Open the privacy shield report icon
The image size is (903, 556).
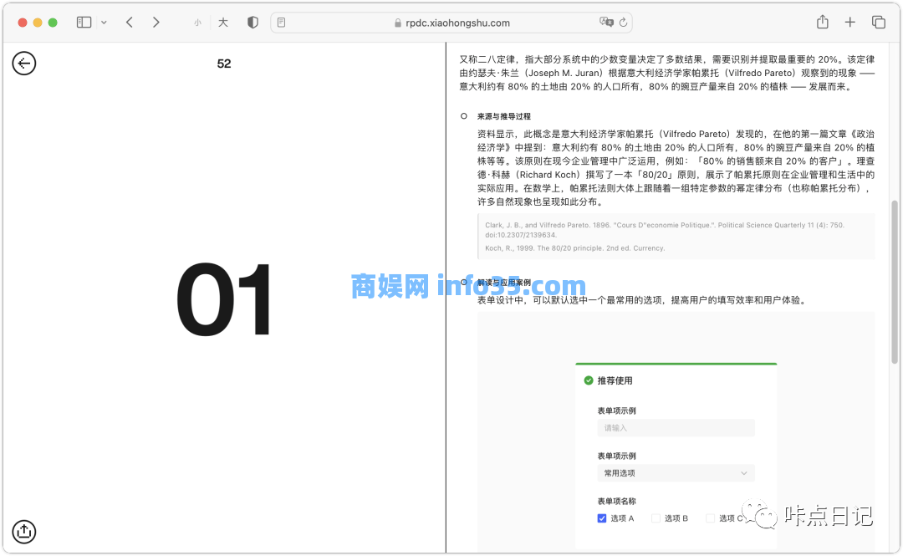(253, 23)
